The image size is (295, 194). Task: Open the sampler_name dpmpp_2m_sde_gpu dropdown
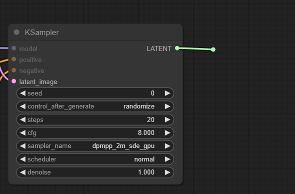tap(95, 146)
